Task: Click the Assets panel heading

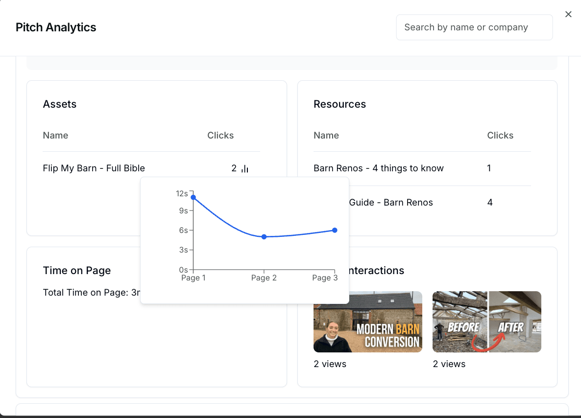Action: (60, 104)
